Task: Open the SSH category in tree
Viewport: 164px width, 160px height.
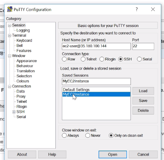Action: point(21,112)
